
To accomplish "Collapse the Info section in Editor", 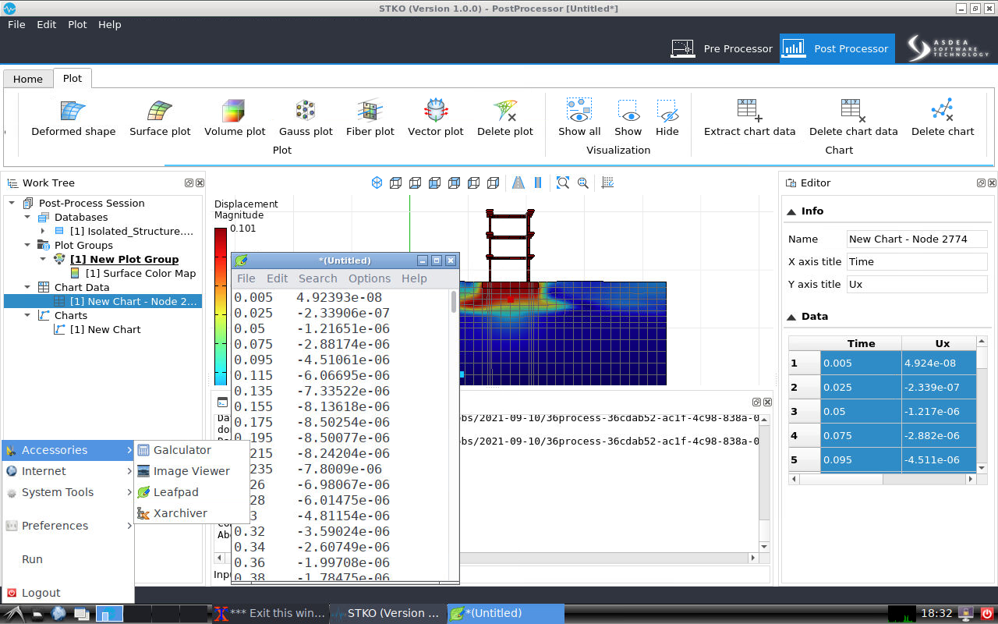I will coord(791,211).
